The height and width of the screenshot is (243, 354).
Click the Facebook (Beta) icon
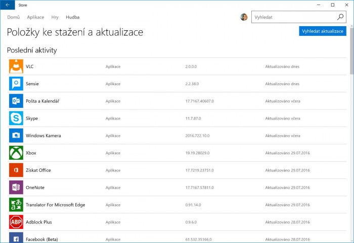(x=16, y=238)
